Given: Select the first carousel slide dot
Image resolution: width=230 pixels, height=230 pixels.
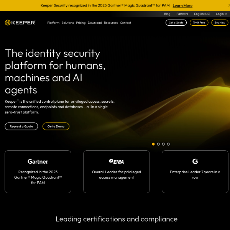Looking at the screenshot, I should (x=153, y=144).
